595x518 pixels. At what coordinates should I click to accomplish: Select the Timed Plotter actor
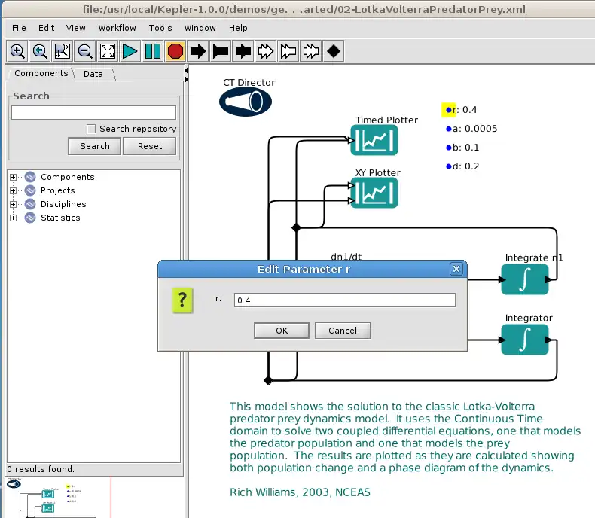(374, 140)
